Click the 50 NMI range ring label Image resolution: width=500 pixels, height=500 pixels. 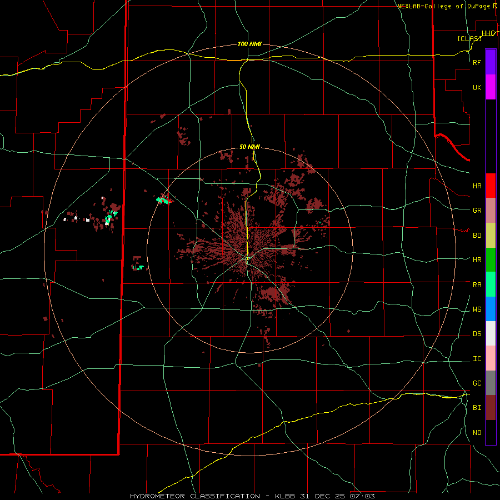(x=249, y=147)
